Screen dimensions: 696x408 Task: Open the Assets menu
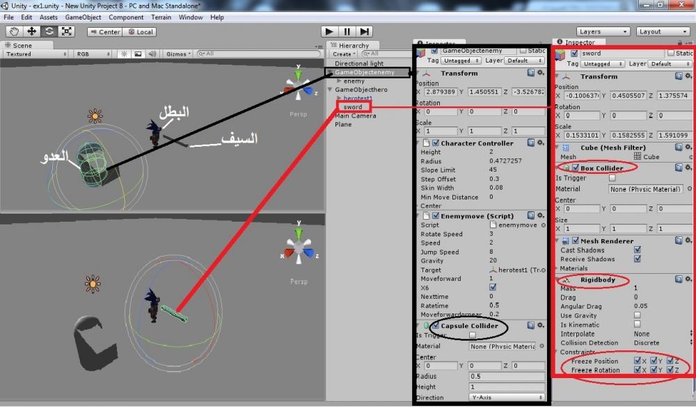point(49,17)
